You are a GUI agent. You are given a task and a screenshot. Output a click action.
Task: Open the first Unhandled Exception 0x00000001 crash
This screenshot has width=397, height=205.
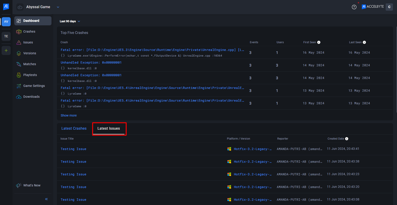tap(91, 63)
